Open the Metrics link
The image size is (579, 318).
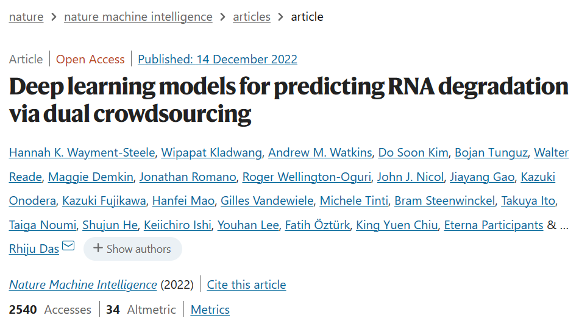[x=210, y=310]
